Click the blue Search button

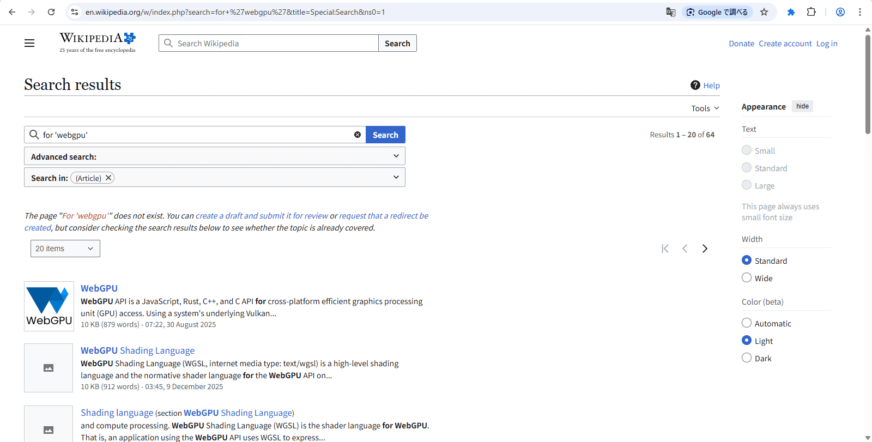385,135
